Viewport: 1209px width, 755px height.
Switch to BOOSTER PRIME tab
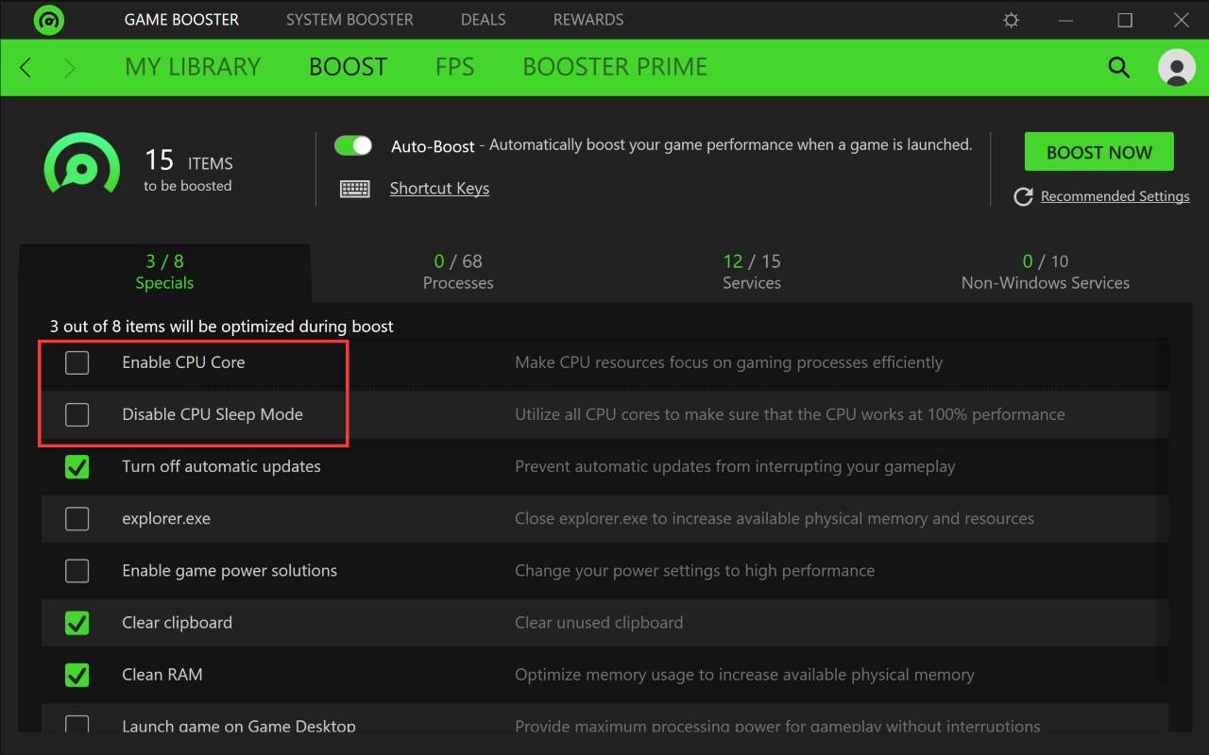pos(615,67)
